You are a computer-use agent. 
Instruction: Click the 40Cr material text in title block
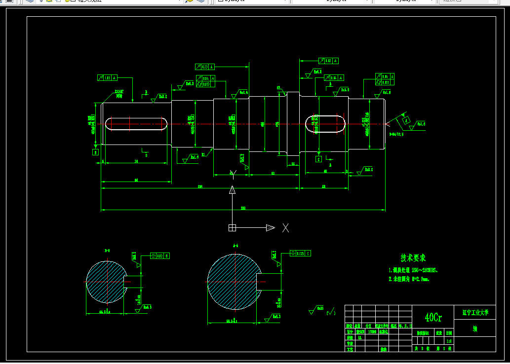(x=433, y=317)
